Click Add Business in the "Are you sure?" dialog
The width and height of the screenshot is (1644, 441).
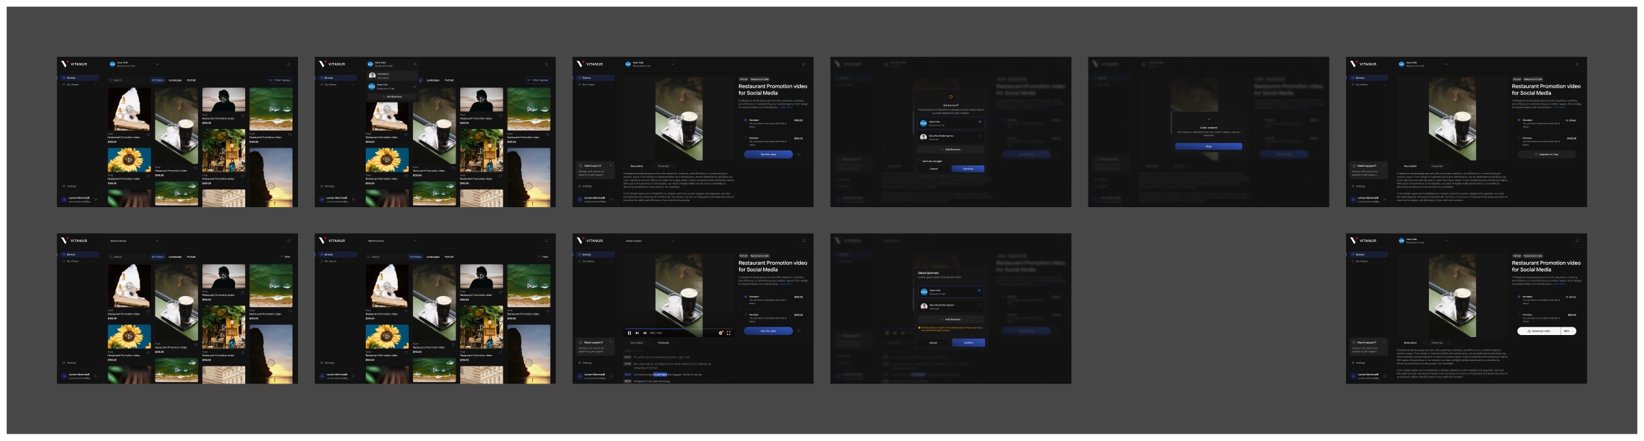click(x=951, y=150)
